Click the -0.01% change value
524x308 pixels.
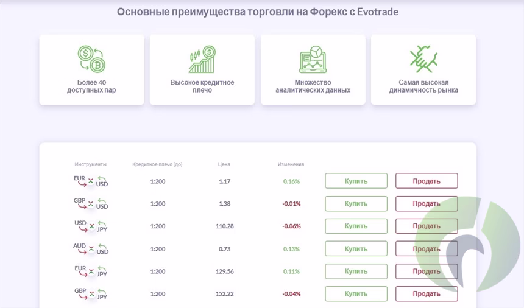pos(291,203)
